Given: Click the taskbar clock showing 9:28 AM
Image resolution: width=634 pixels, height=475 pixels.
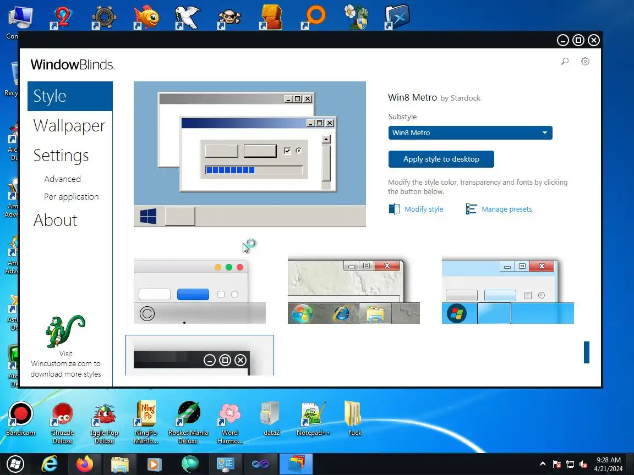Looking at the screenshot, I should (x=609, y=464).
